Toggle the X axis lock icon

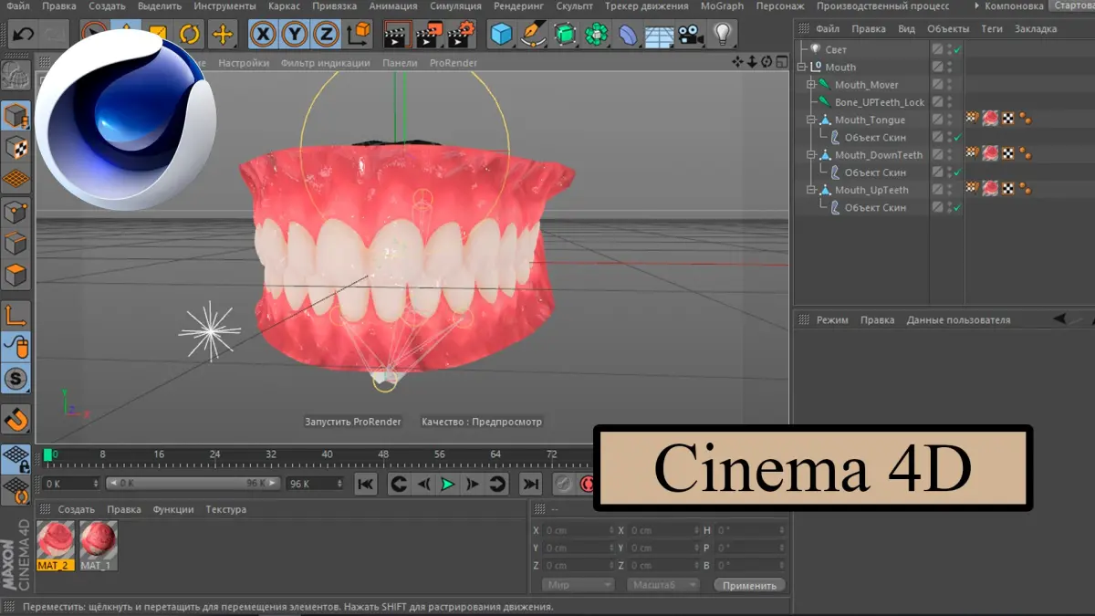[x=264, y=35]
